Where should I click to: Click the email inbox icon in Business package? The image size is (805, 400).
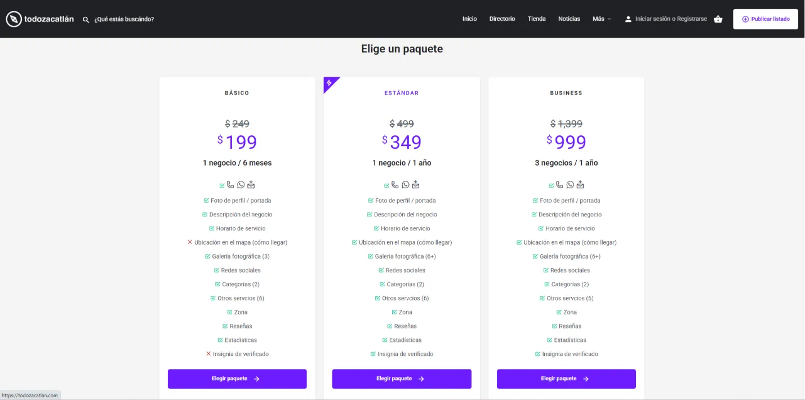tap(580, 185)
